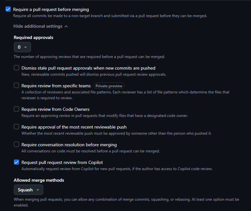This screenshot has width=251, height=211.
Task: Click the Request pull request review from Copilot label
Action: pyautogui.click(x=62, y=162)
